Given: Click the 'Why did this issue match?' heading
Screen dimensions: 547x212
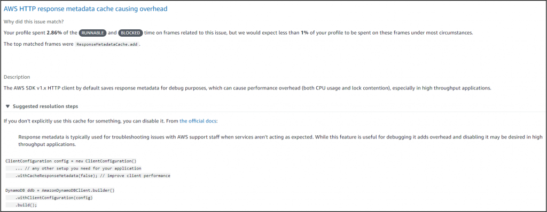Looking at the screenshot, I should point(34,22).
